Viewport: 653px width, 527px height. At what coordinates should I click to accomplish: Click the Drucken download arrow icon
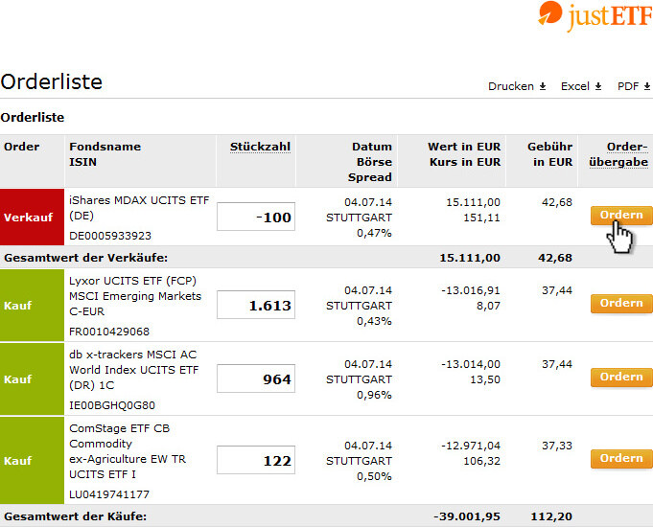[543, 86]
